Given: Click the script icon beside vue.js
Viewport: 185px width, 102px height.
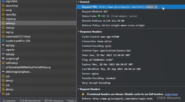Looking at the screenshot, I should click(x=3, y=10).
